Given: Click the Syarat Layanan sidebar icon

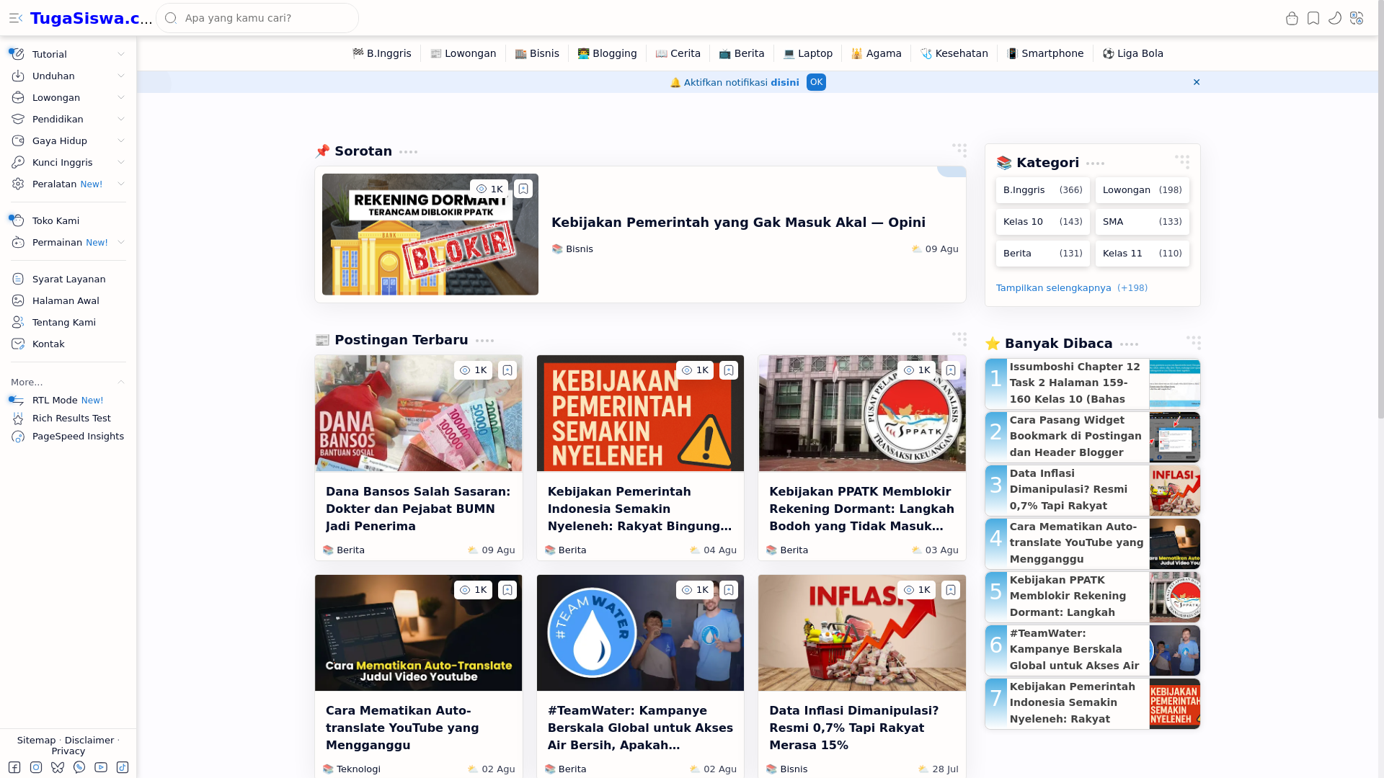Looking at the screenshot, I should pyautogui.click(x=18, y=280).
